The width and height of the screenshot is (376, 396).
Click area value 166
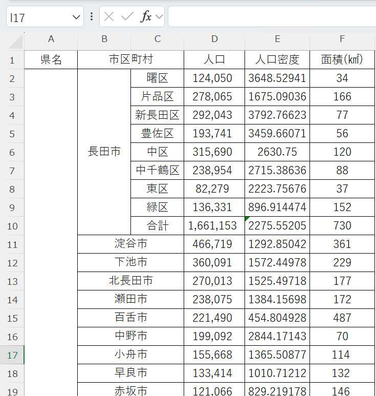point(342,96)
